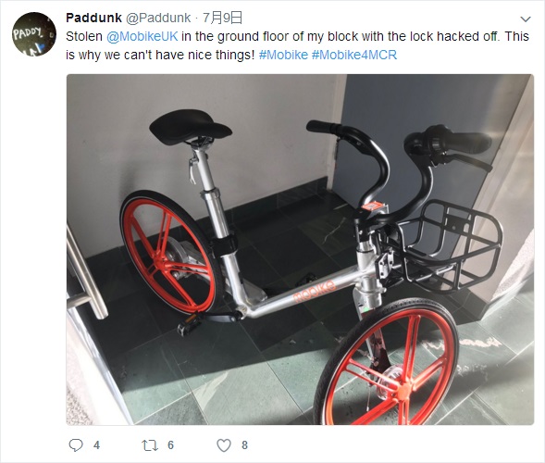Expand the tweet options chevron
The height and width of the screenshot is (463, 545).
[526, 19]
